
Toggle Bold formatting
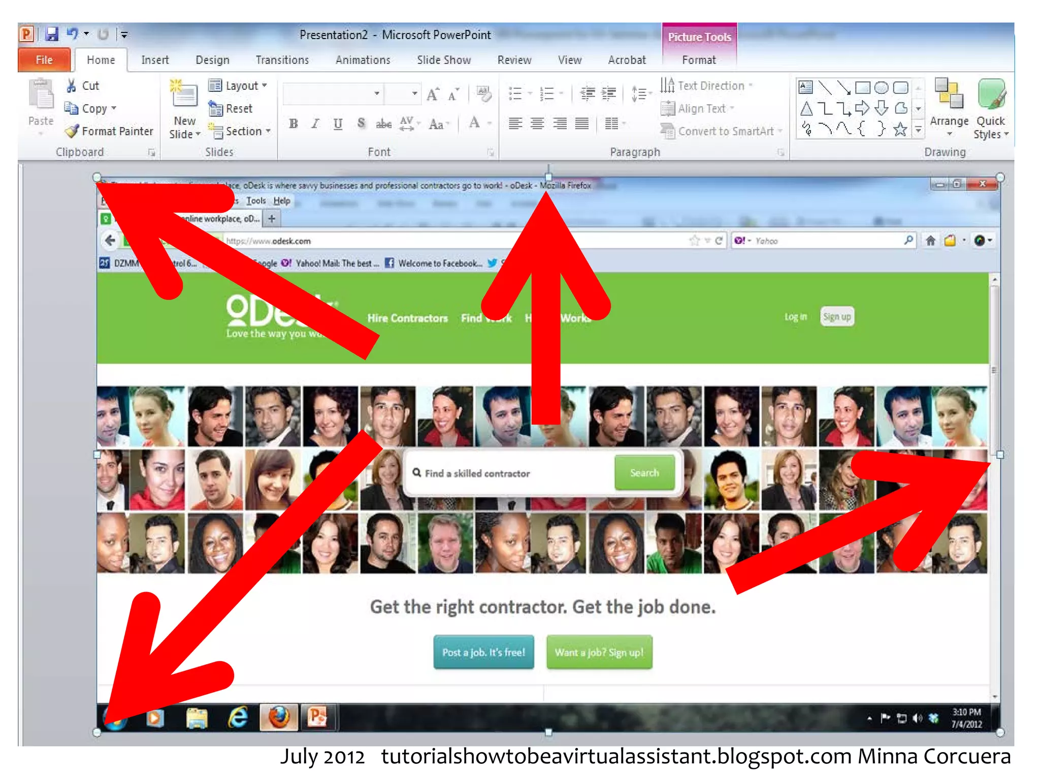coord(294,124)
